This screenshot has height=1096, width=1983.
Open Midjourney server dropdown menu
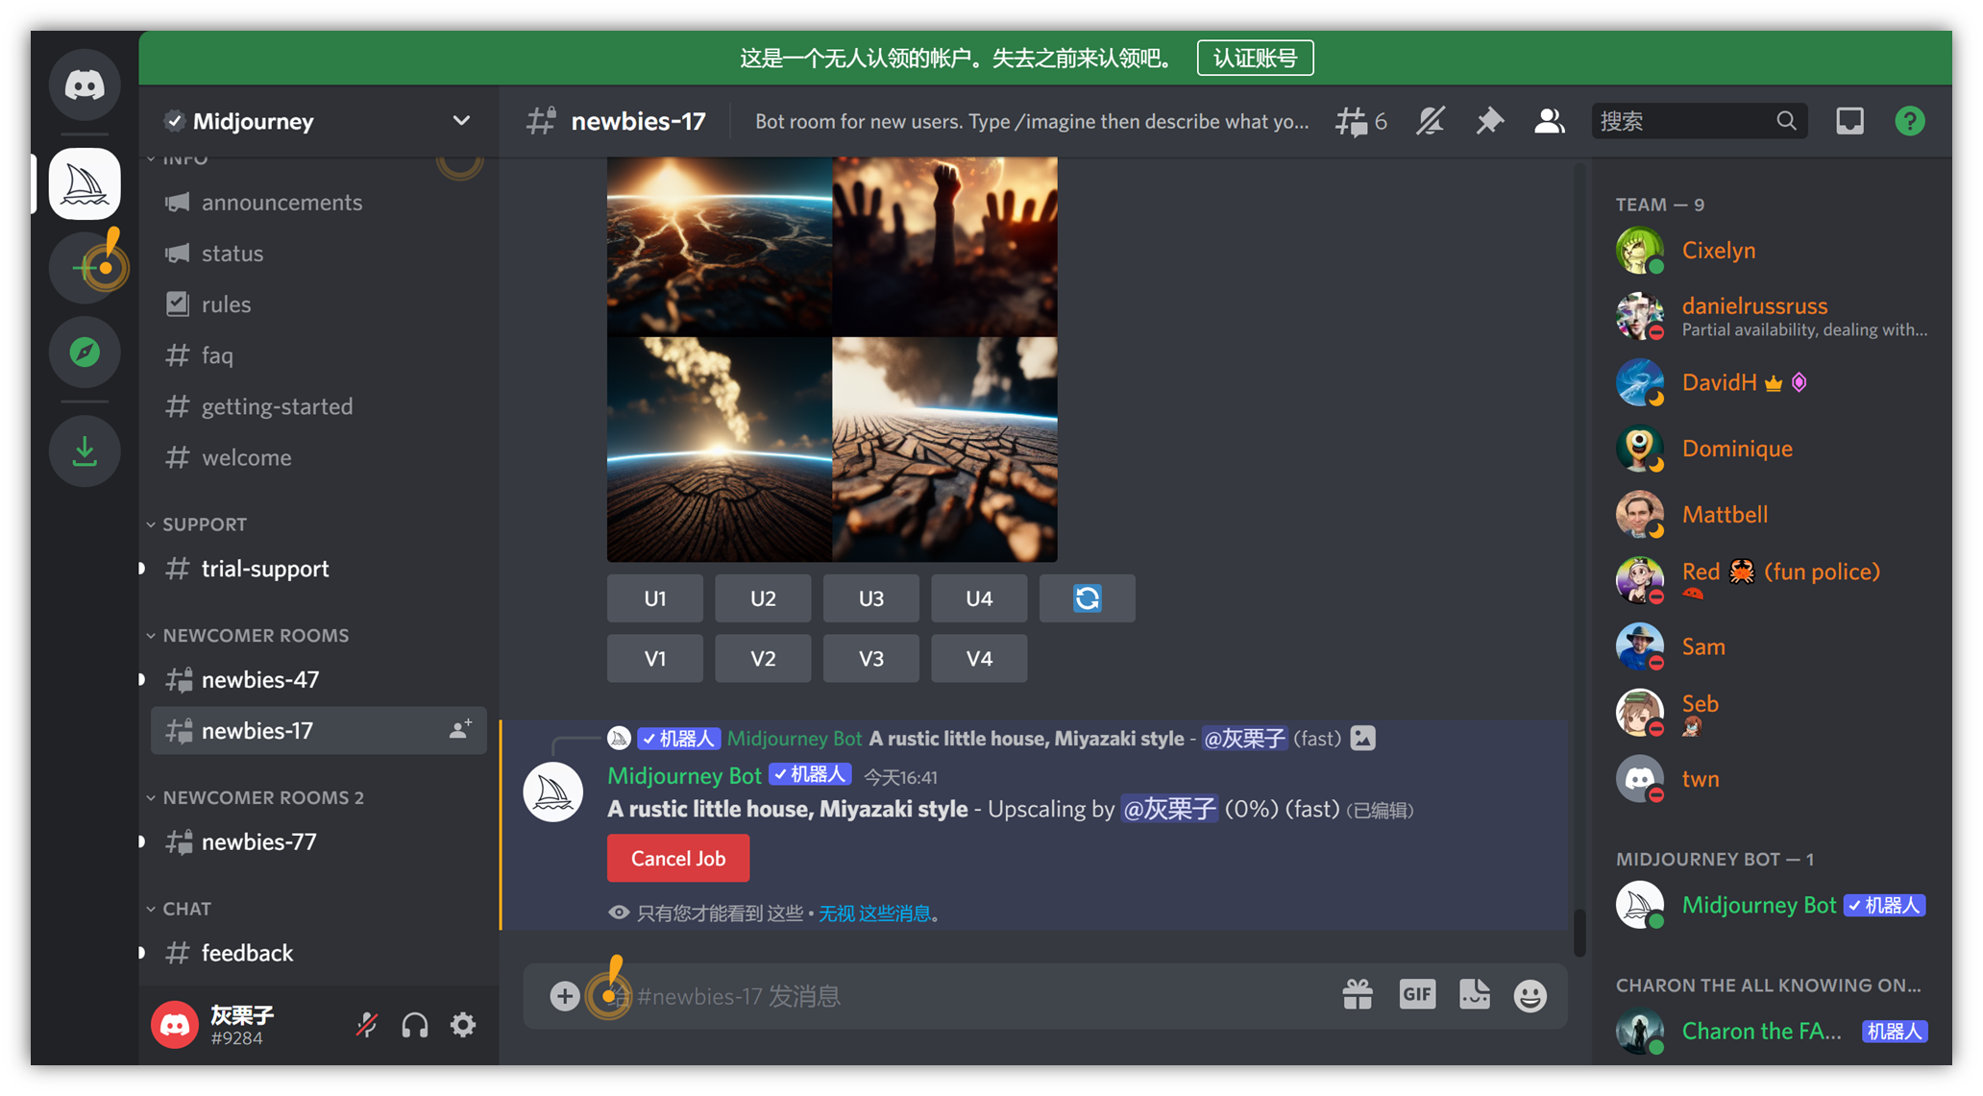point(461,121)
